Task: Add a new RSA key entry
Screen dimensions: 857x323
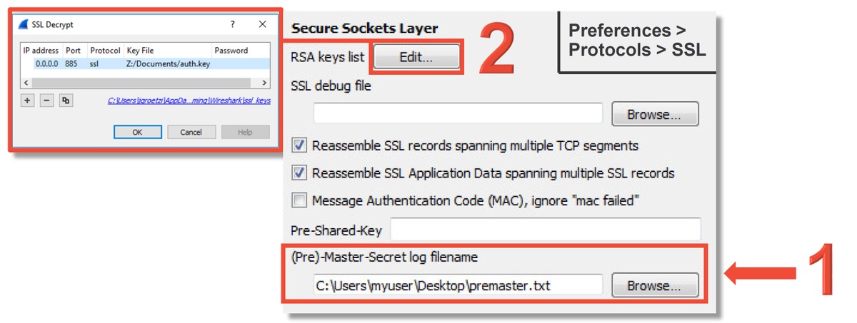Action: point(27,101)
